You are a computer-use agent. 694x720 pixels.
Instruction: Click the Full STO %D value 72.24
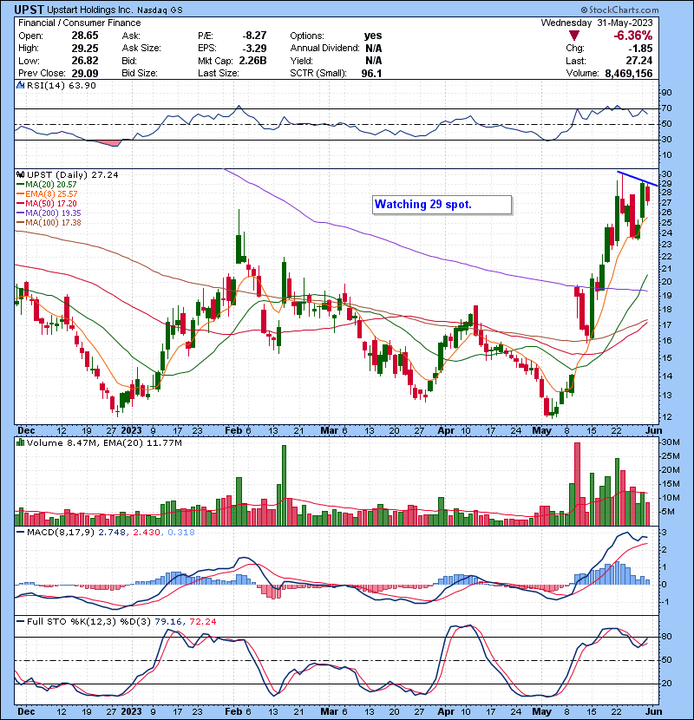[202, 622]
